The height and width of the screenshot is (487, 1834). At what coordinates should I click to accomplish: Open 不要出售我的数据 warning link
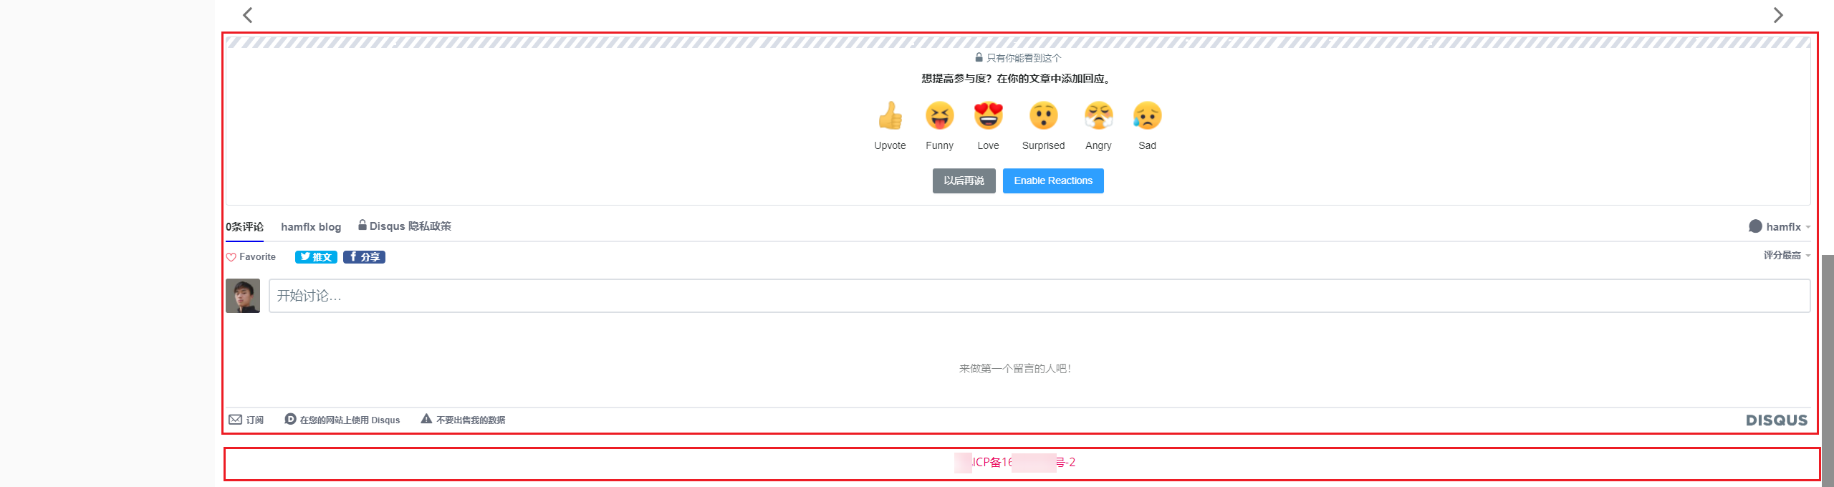coord(463,420)
